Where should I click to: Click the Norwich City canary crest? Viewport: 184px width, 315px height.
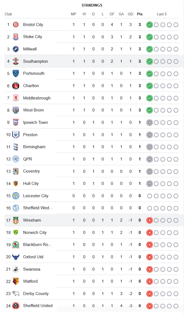click(16, 232)
